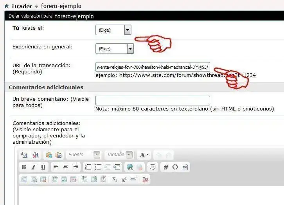Click the Undo icon
284x205 pixels.
(159, 155)
